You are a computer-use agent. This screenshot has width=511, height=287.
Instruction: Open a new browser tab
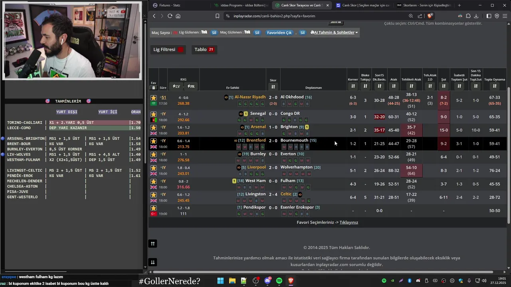click(459, 5)
